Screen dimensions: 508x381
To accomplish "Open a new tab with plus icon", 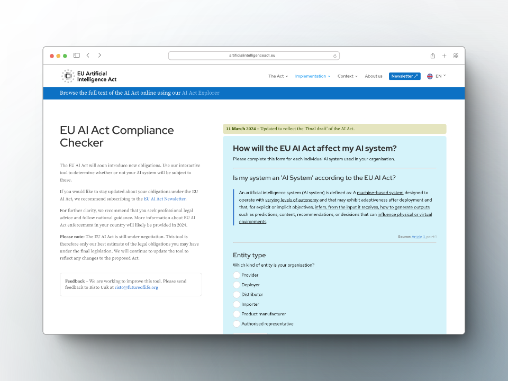I will pyautogui.click(x=444, y=56).
